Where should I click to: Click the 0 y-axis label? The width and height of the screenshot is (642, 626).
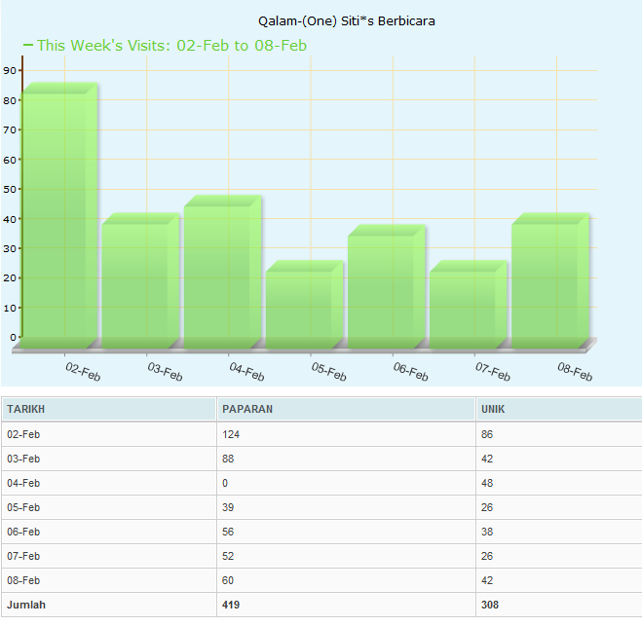coord(13,338)
